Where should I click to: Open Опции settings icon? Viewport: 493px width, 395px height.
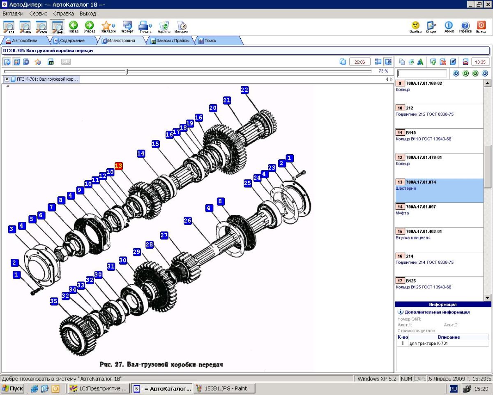pyautogui.click(x=431, y=27)
